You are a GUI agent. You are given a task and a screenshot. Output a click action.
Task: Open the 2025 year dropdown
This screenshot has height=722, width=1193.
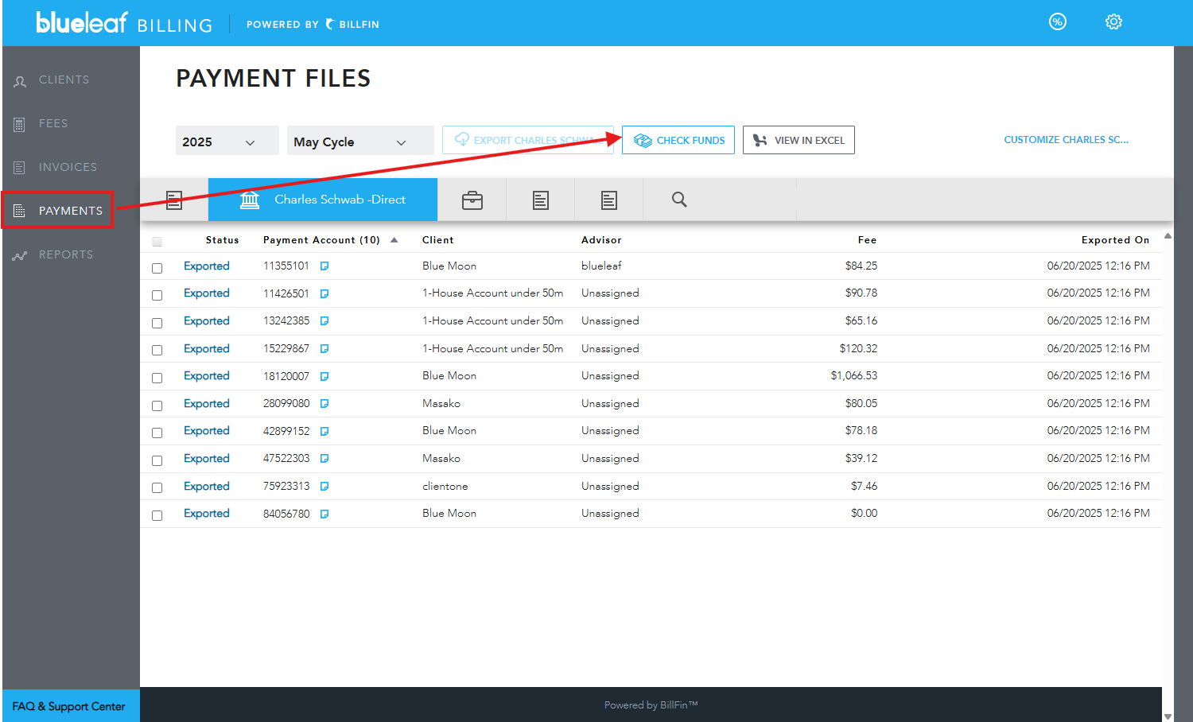[x=227, y=141]
